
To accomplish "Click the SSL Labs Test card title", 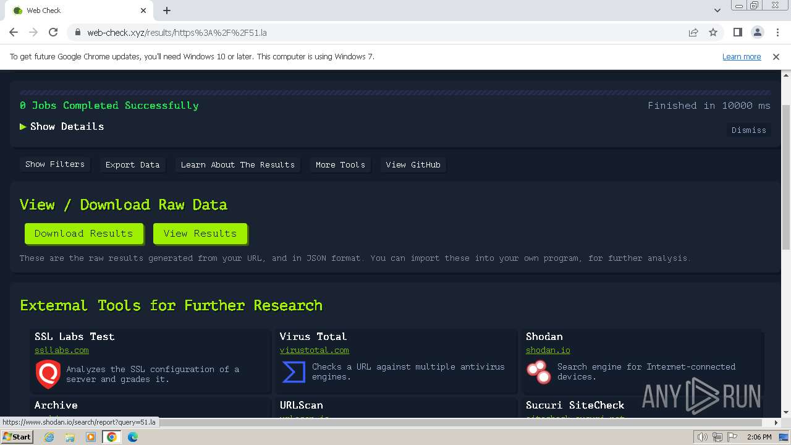I will [74, 337].
